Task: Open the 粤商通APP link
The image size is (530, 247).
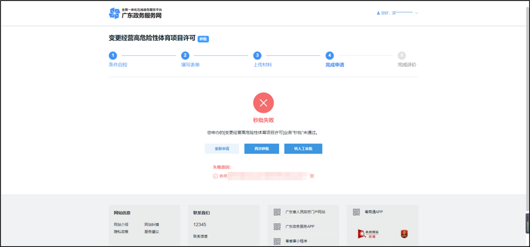Action: [x=374, y=212]
